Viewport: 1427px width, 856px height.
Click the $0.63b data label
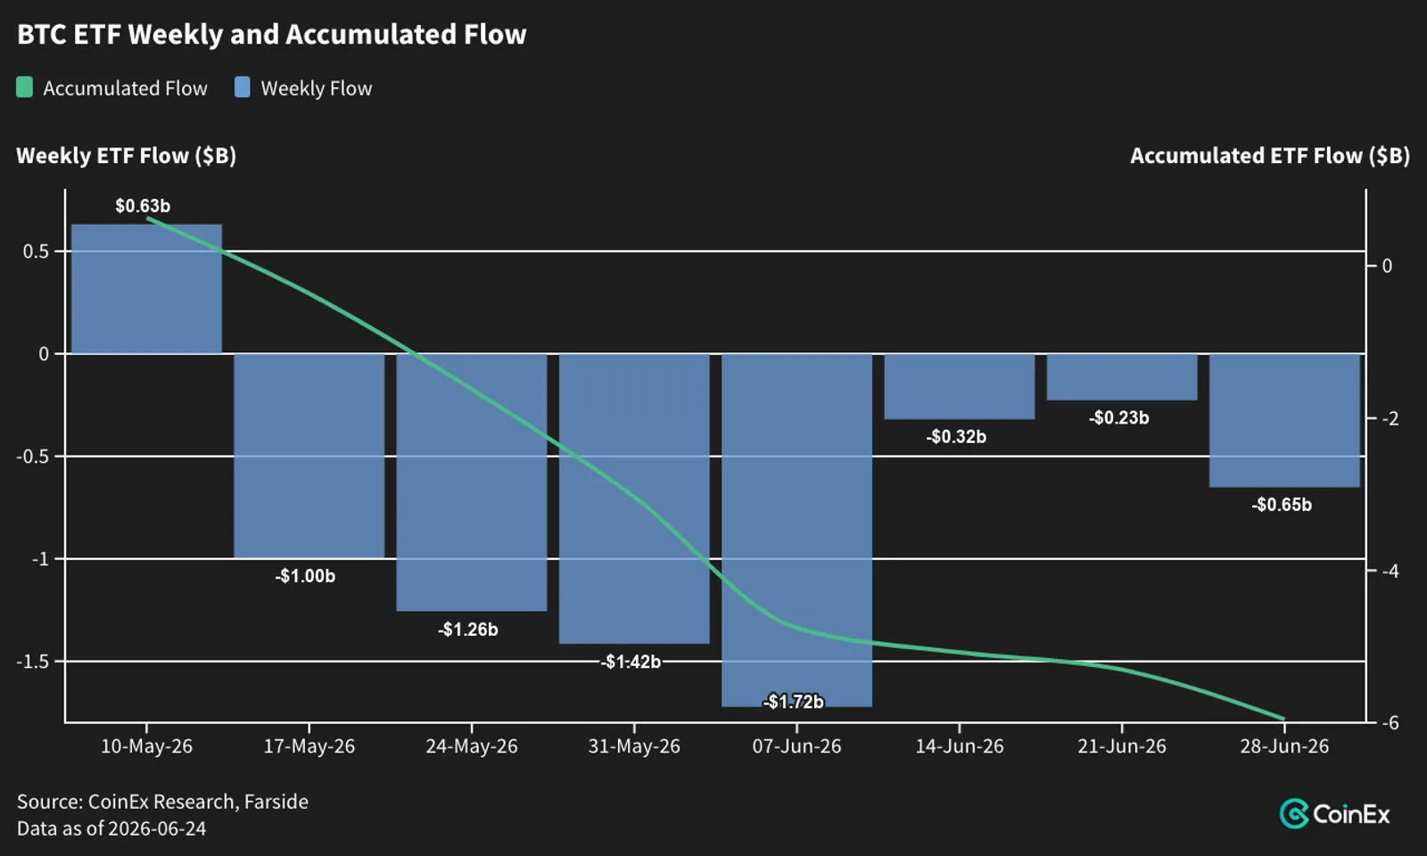(143, 206)
